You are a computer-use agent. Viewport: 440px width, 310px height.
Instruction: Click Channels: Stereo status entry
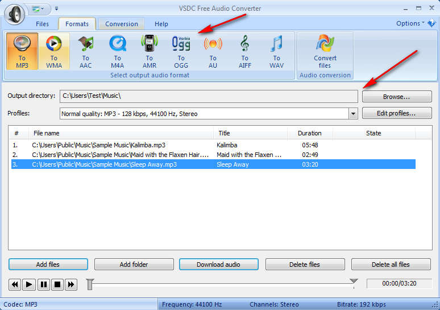pos(274,304)
